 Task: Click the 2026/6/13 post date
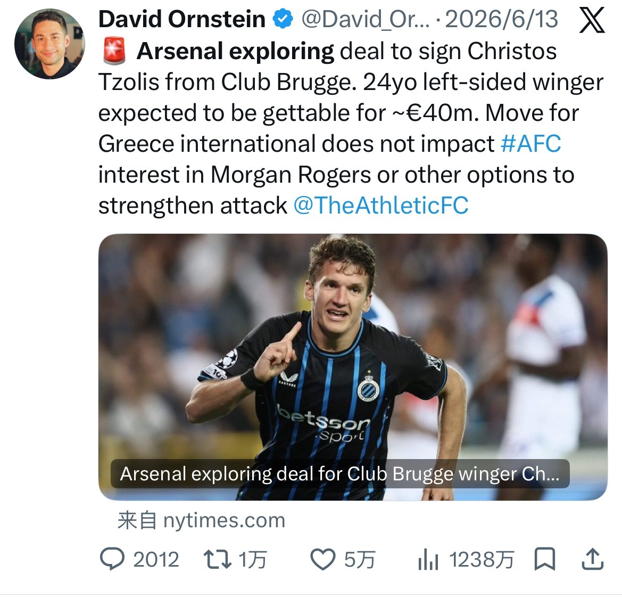[502, 20]
